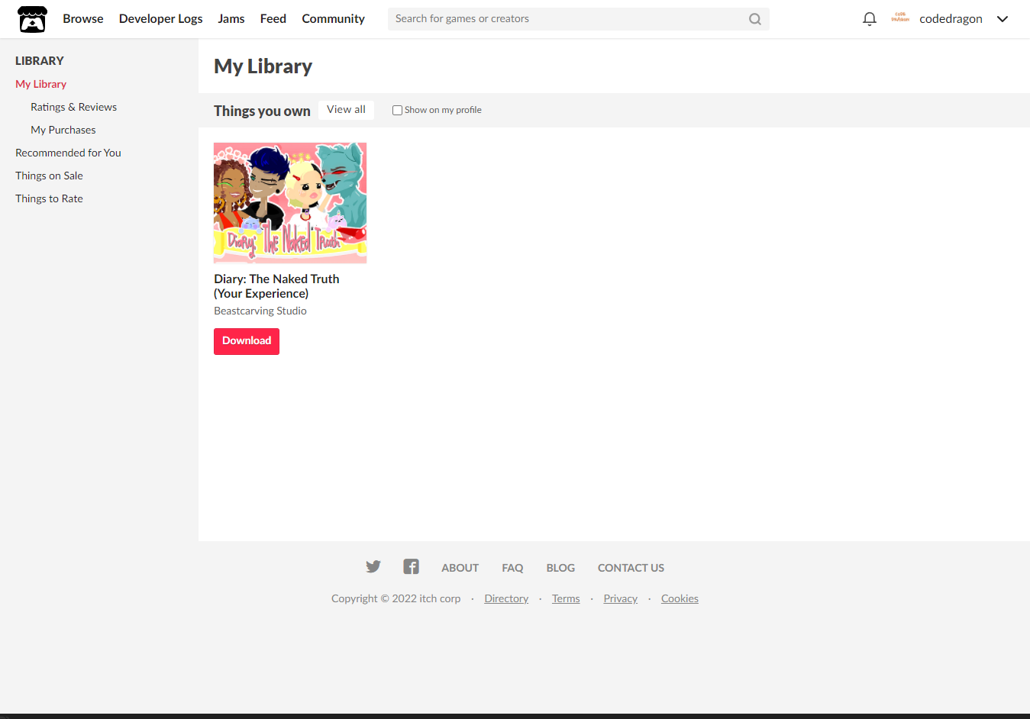
Task: Go to Browse in the top navigation
Action: [x=83, y=18]
